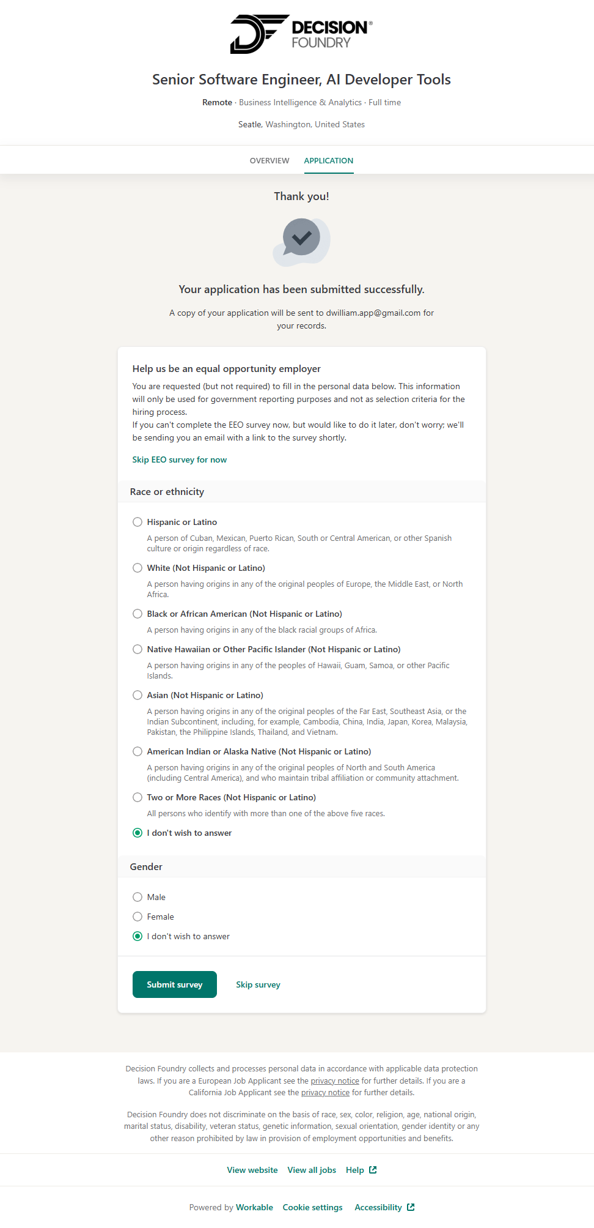Choose Female gender radio button
Viewport: 594px width, 1228px height.
[x=137, y=917]
